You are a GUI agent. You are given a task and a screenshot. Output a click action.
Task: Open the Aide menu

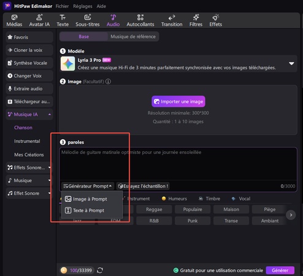point(101,6)
